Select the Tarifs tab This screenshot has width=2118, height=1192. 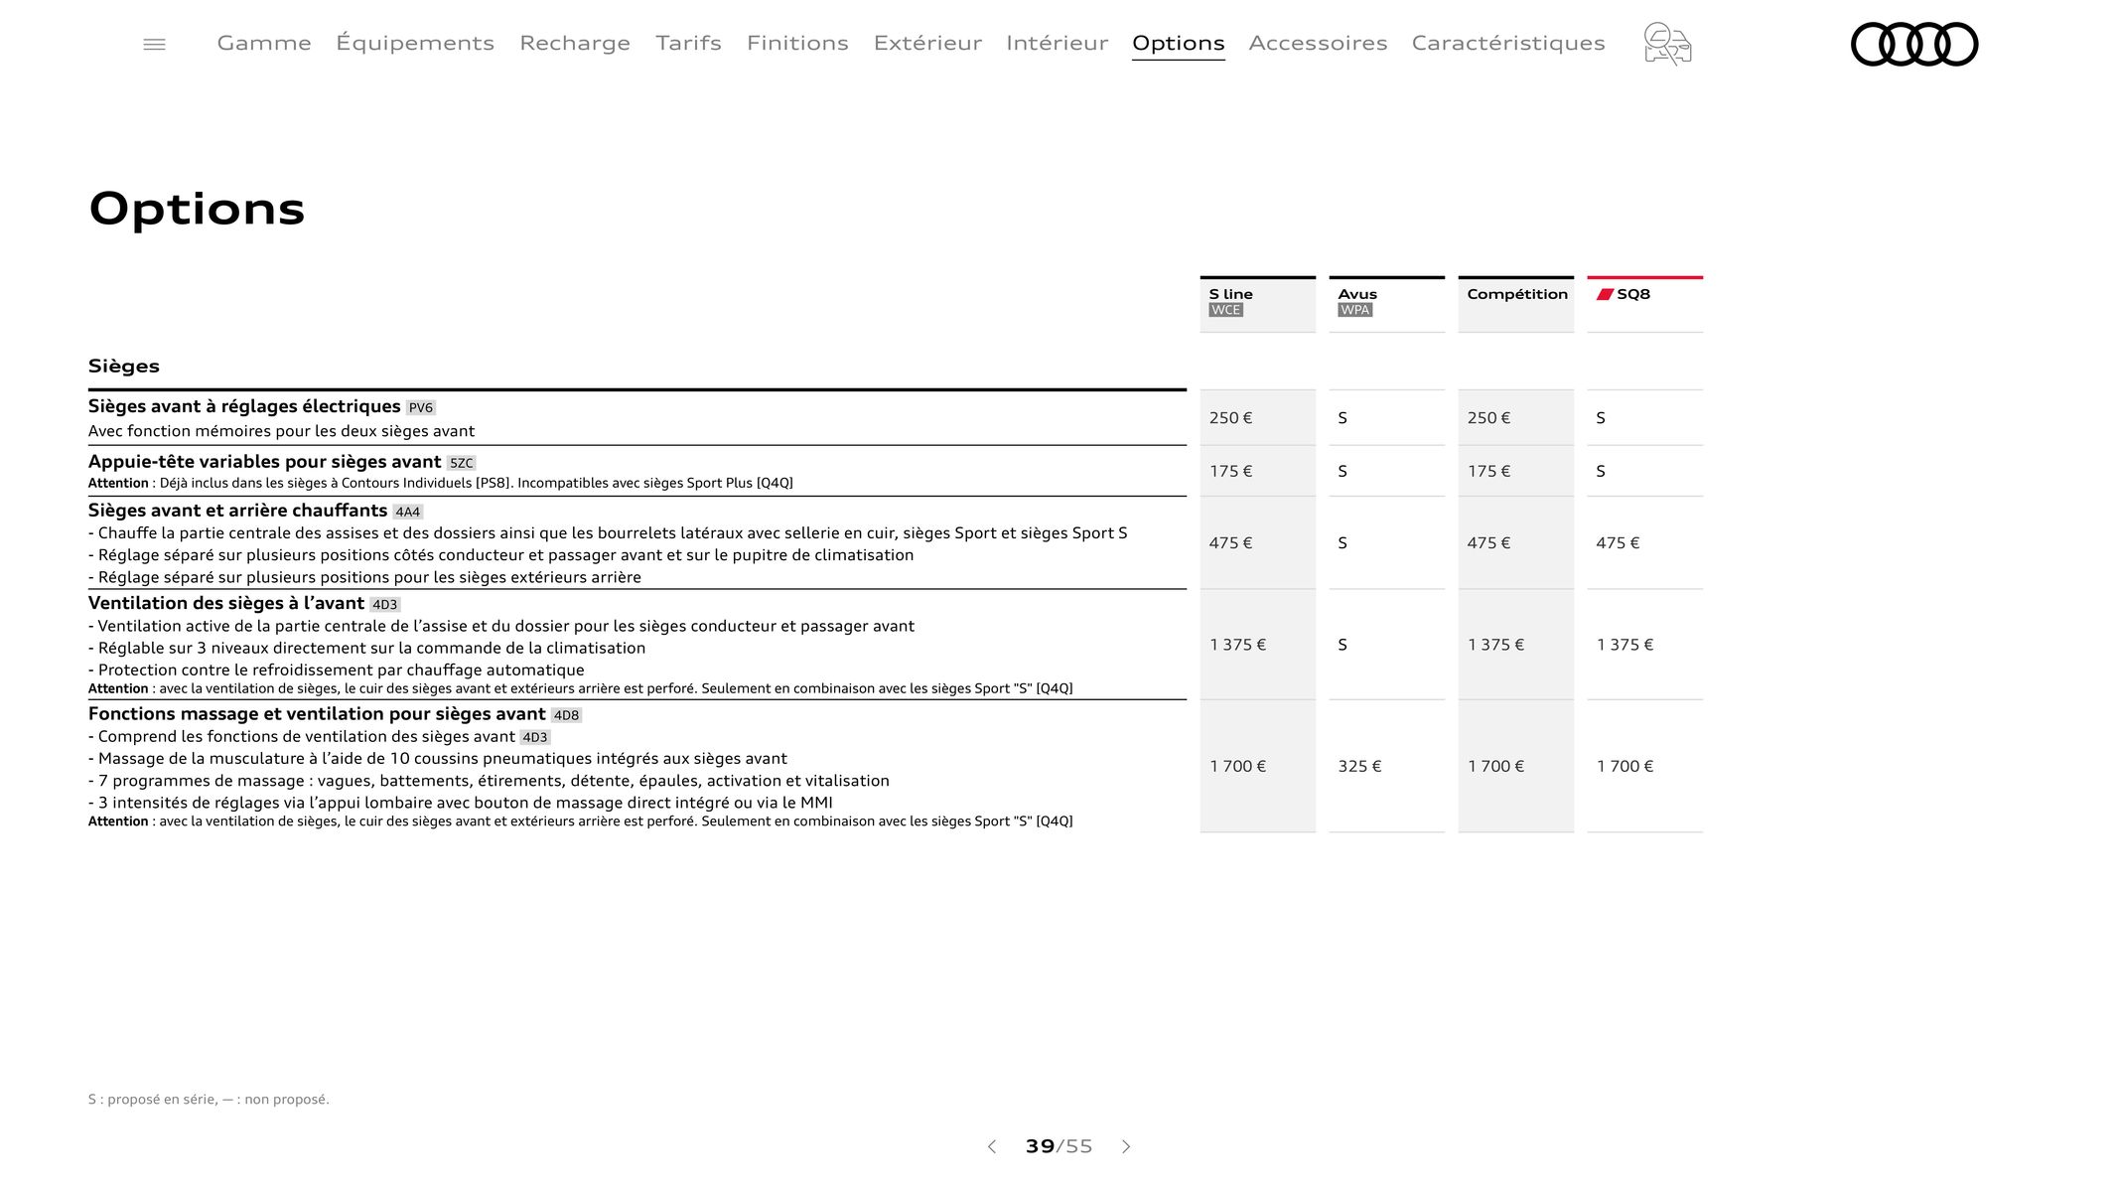[x=688, y=43]
